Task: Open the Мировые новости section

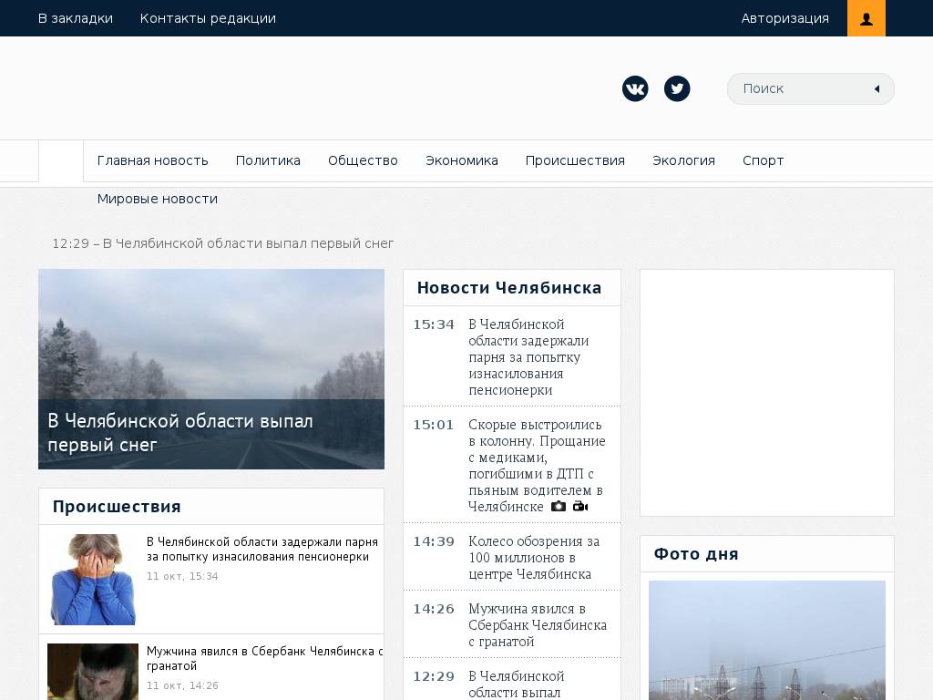Action: pos(157,199)
